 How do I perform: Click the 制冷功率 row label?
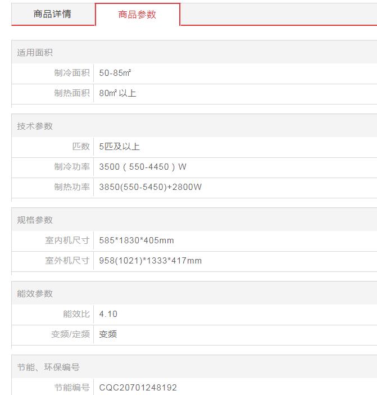tap(71, 167)
